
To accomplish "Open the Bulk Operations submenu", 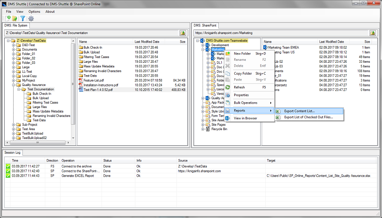I will 249,103.
